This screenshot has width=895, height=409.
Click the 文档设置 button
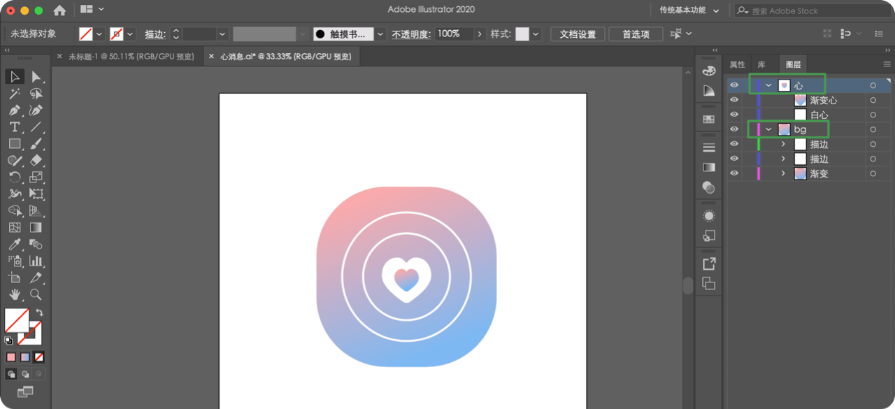click(x=578, y=34)
